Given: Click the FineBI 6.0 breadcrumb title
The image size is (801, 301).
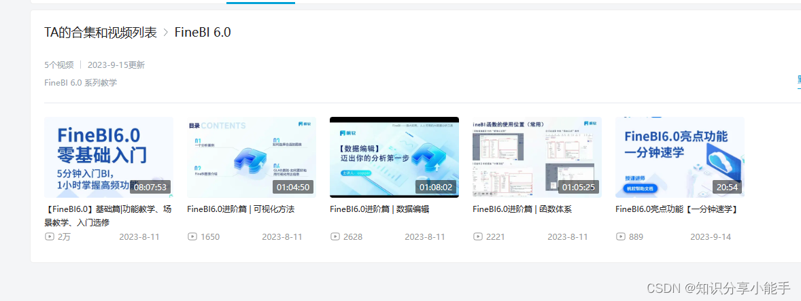Looking at the screenshot, I should pyautogui.click(x=203, y=33).
